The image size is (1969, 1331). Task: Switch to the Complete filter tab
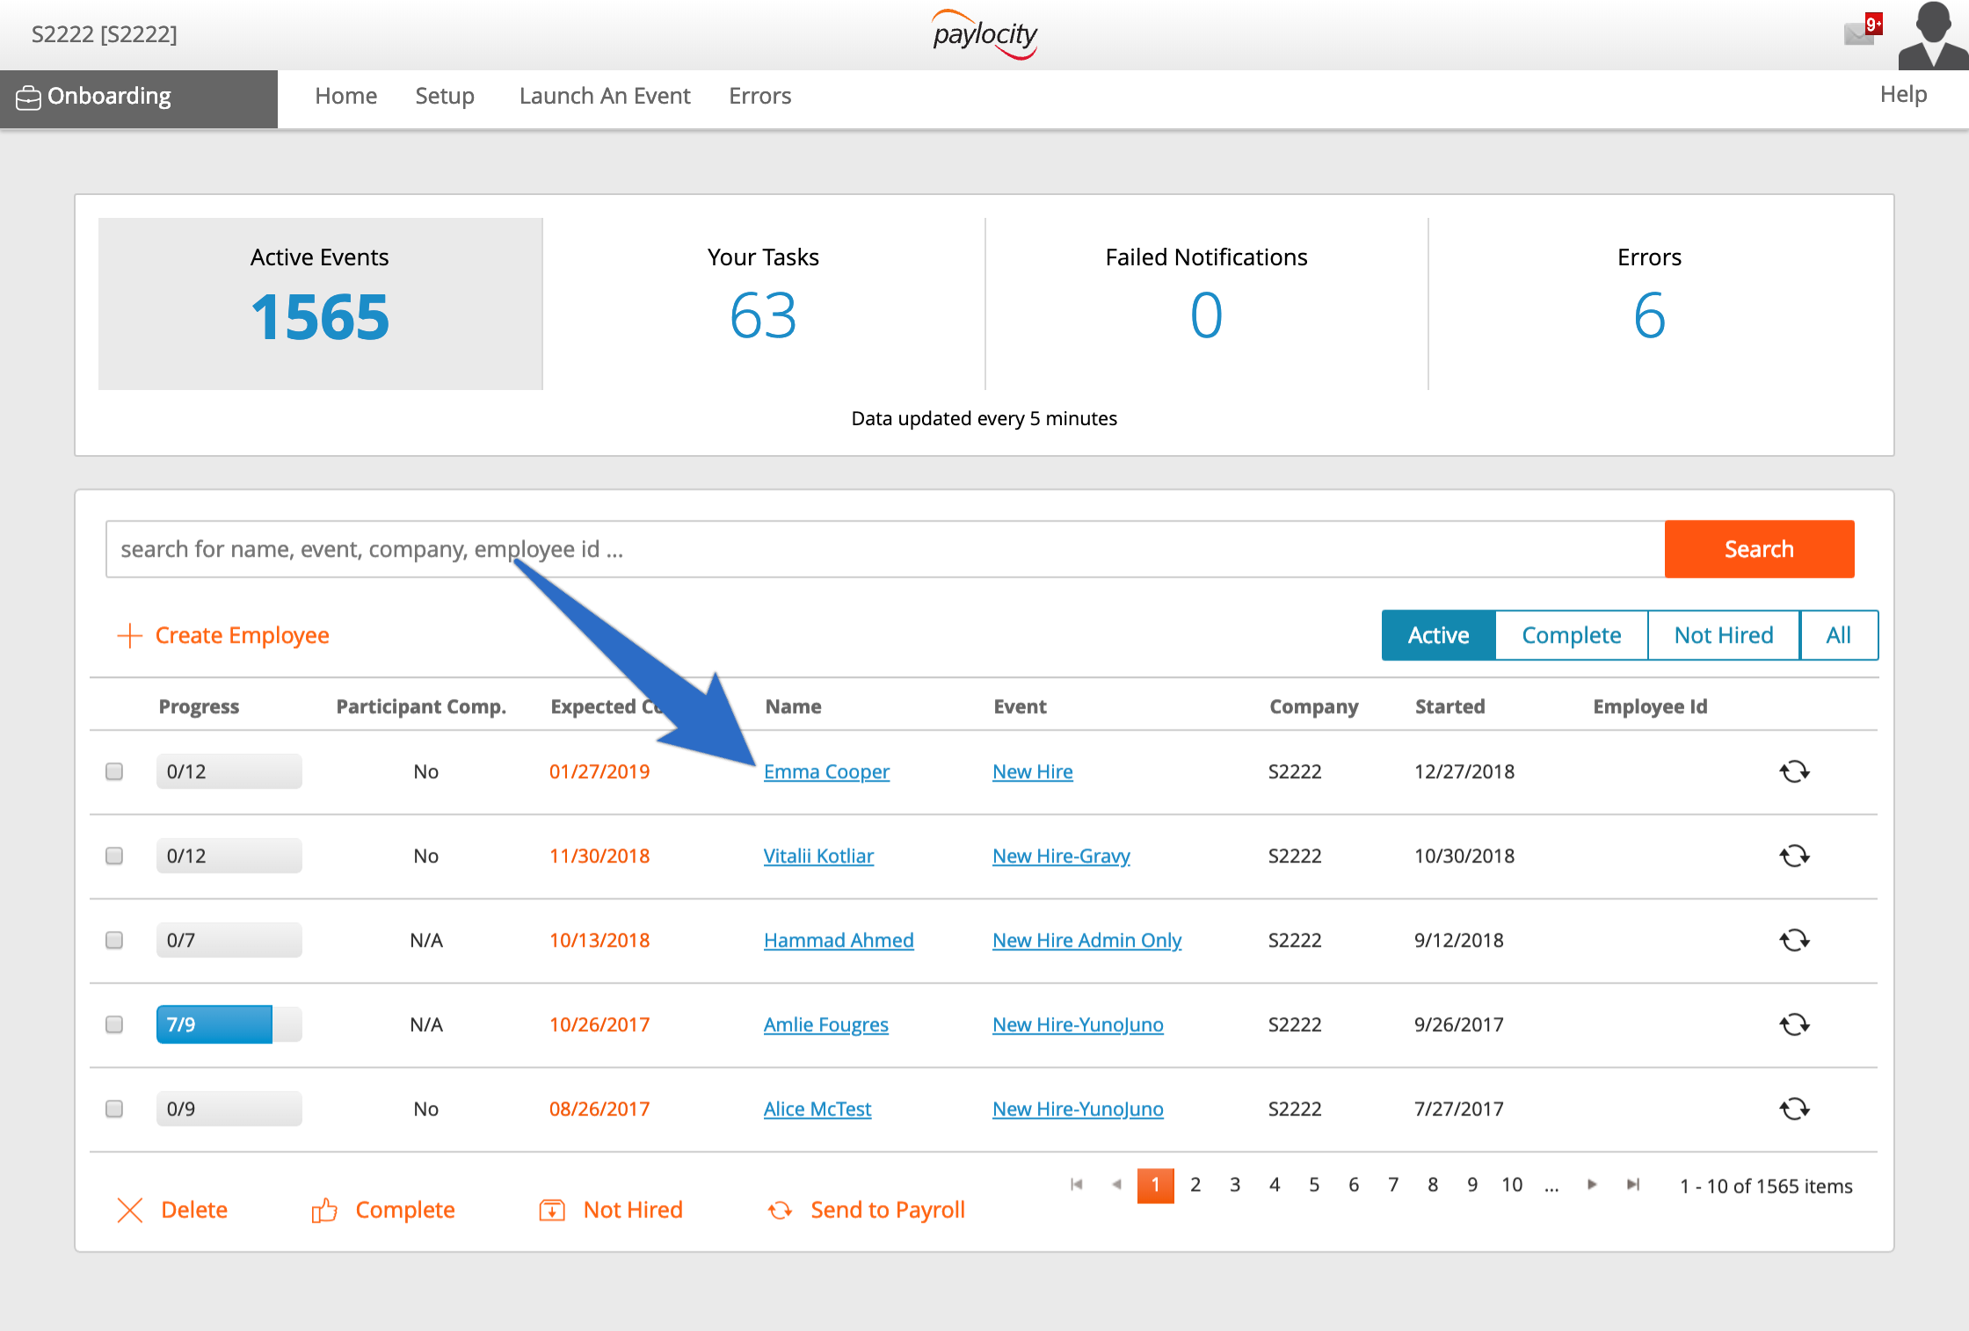coord(1571,634)
